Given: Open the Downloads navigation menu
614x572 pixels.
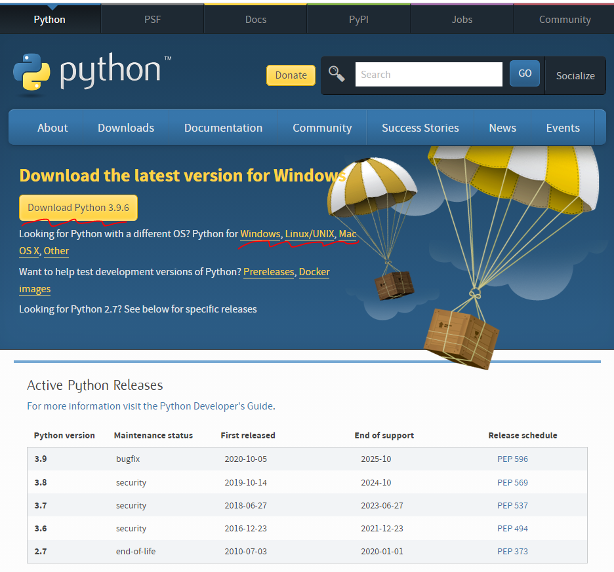Looking at the screenshot, I should click(126, 128).
